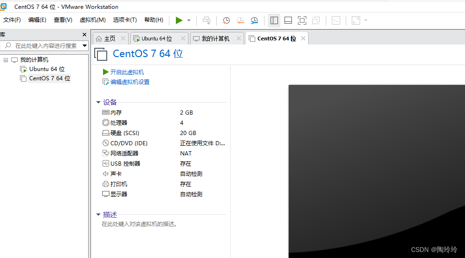
Task: Click the USB 控制器 device row
Action: [164, 164]
